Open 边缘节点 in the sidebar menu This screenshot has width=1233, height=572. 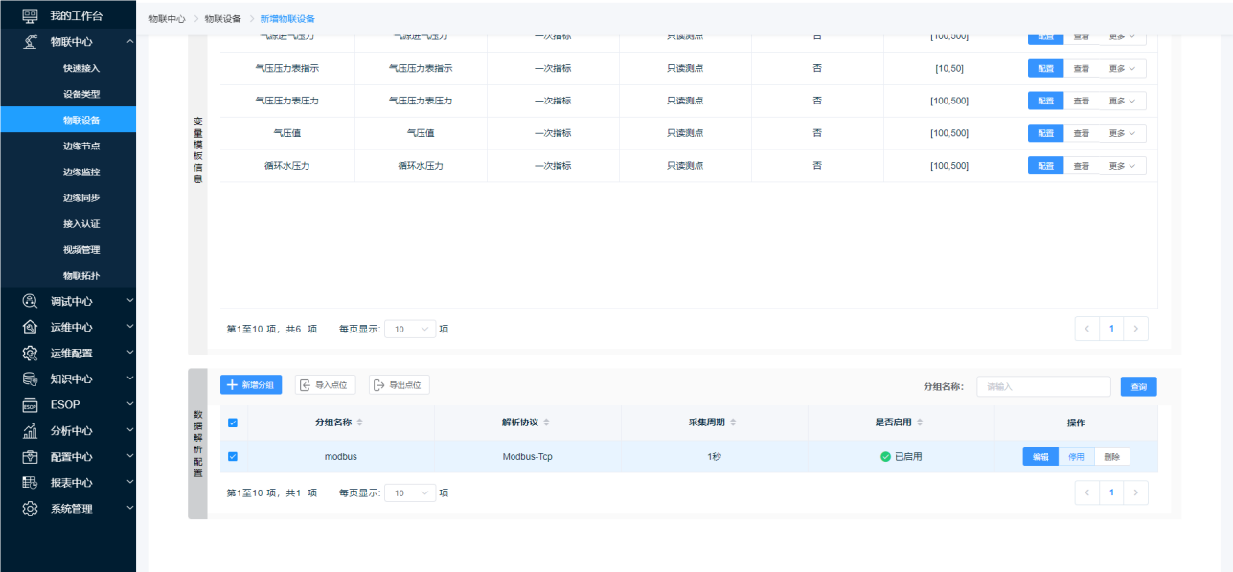[x=81, y=146]
